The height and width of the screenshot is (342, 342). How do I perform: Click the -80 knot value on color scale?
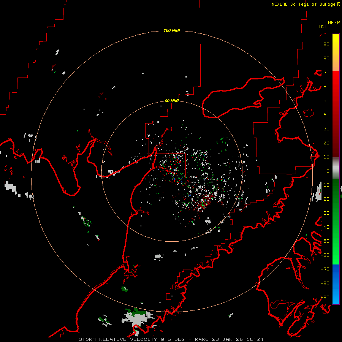click(325, 283)
